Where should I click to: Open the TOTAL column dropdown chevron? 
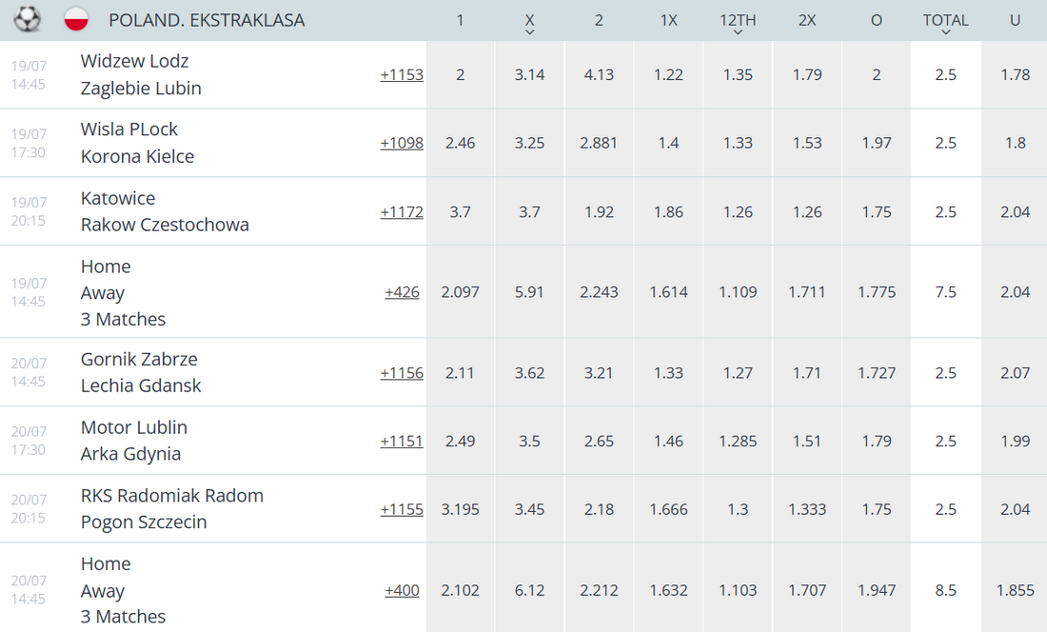click(945, 32)
